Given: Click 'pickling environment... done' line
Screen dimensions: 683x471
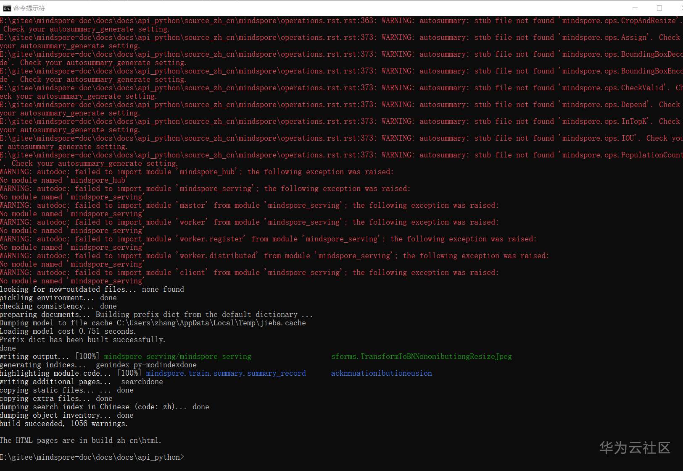Looking at the screenshot, I should click(x=58, y=298).
